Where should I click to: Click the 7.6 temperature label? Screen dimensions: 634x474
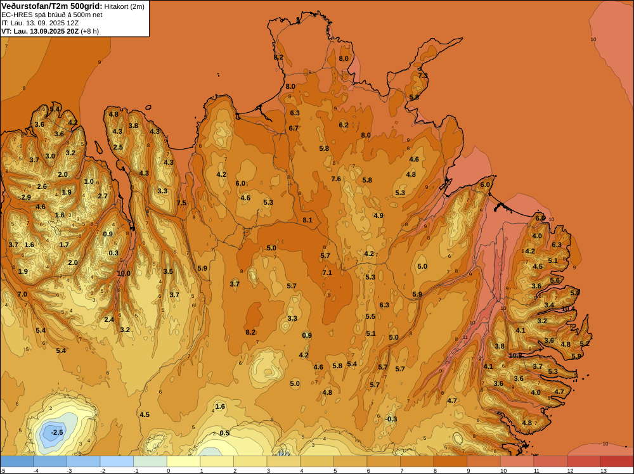tap(337, 179)
